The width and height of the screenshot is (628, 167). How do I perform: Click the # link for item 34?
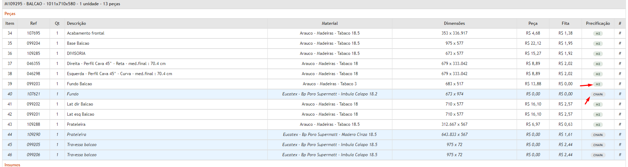click(x=620, y=33)
